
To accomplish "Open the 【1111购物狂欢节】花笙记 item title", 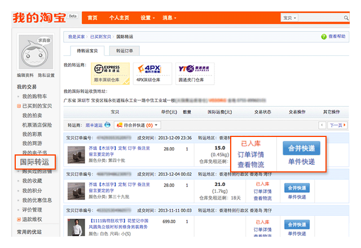I will click(118, 224).
